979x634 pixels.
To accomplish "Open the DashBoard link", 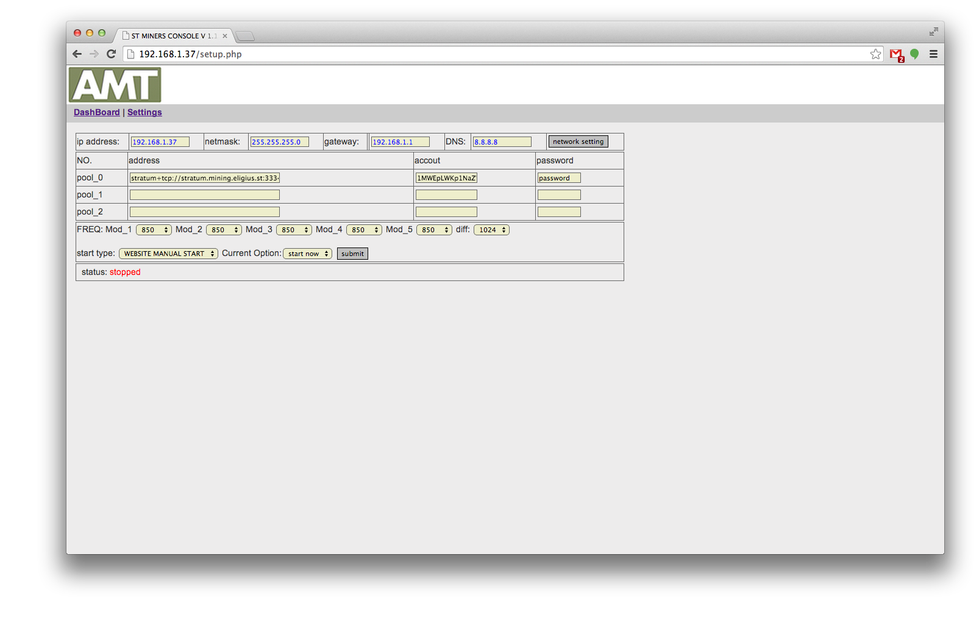I will click(97, 112).
